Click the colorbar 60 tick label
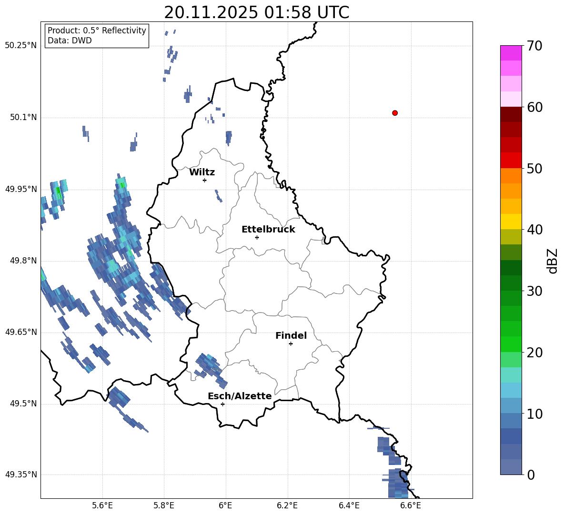Viewport: 564px width, 515px height. (x=534, y=107)
